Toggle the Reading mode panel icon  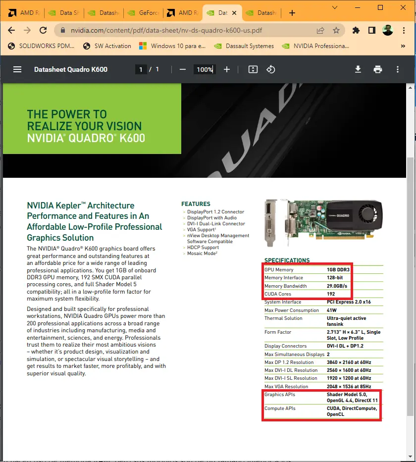[x=371, y=30]
